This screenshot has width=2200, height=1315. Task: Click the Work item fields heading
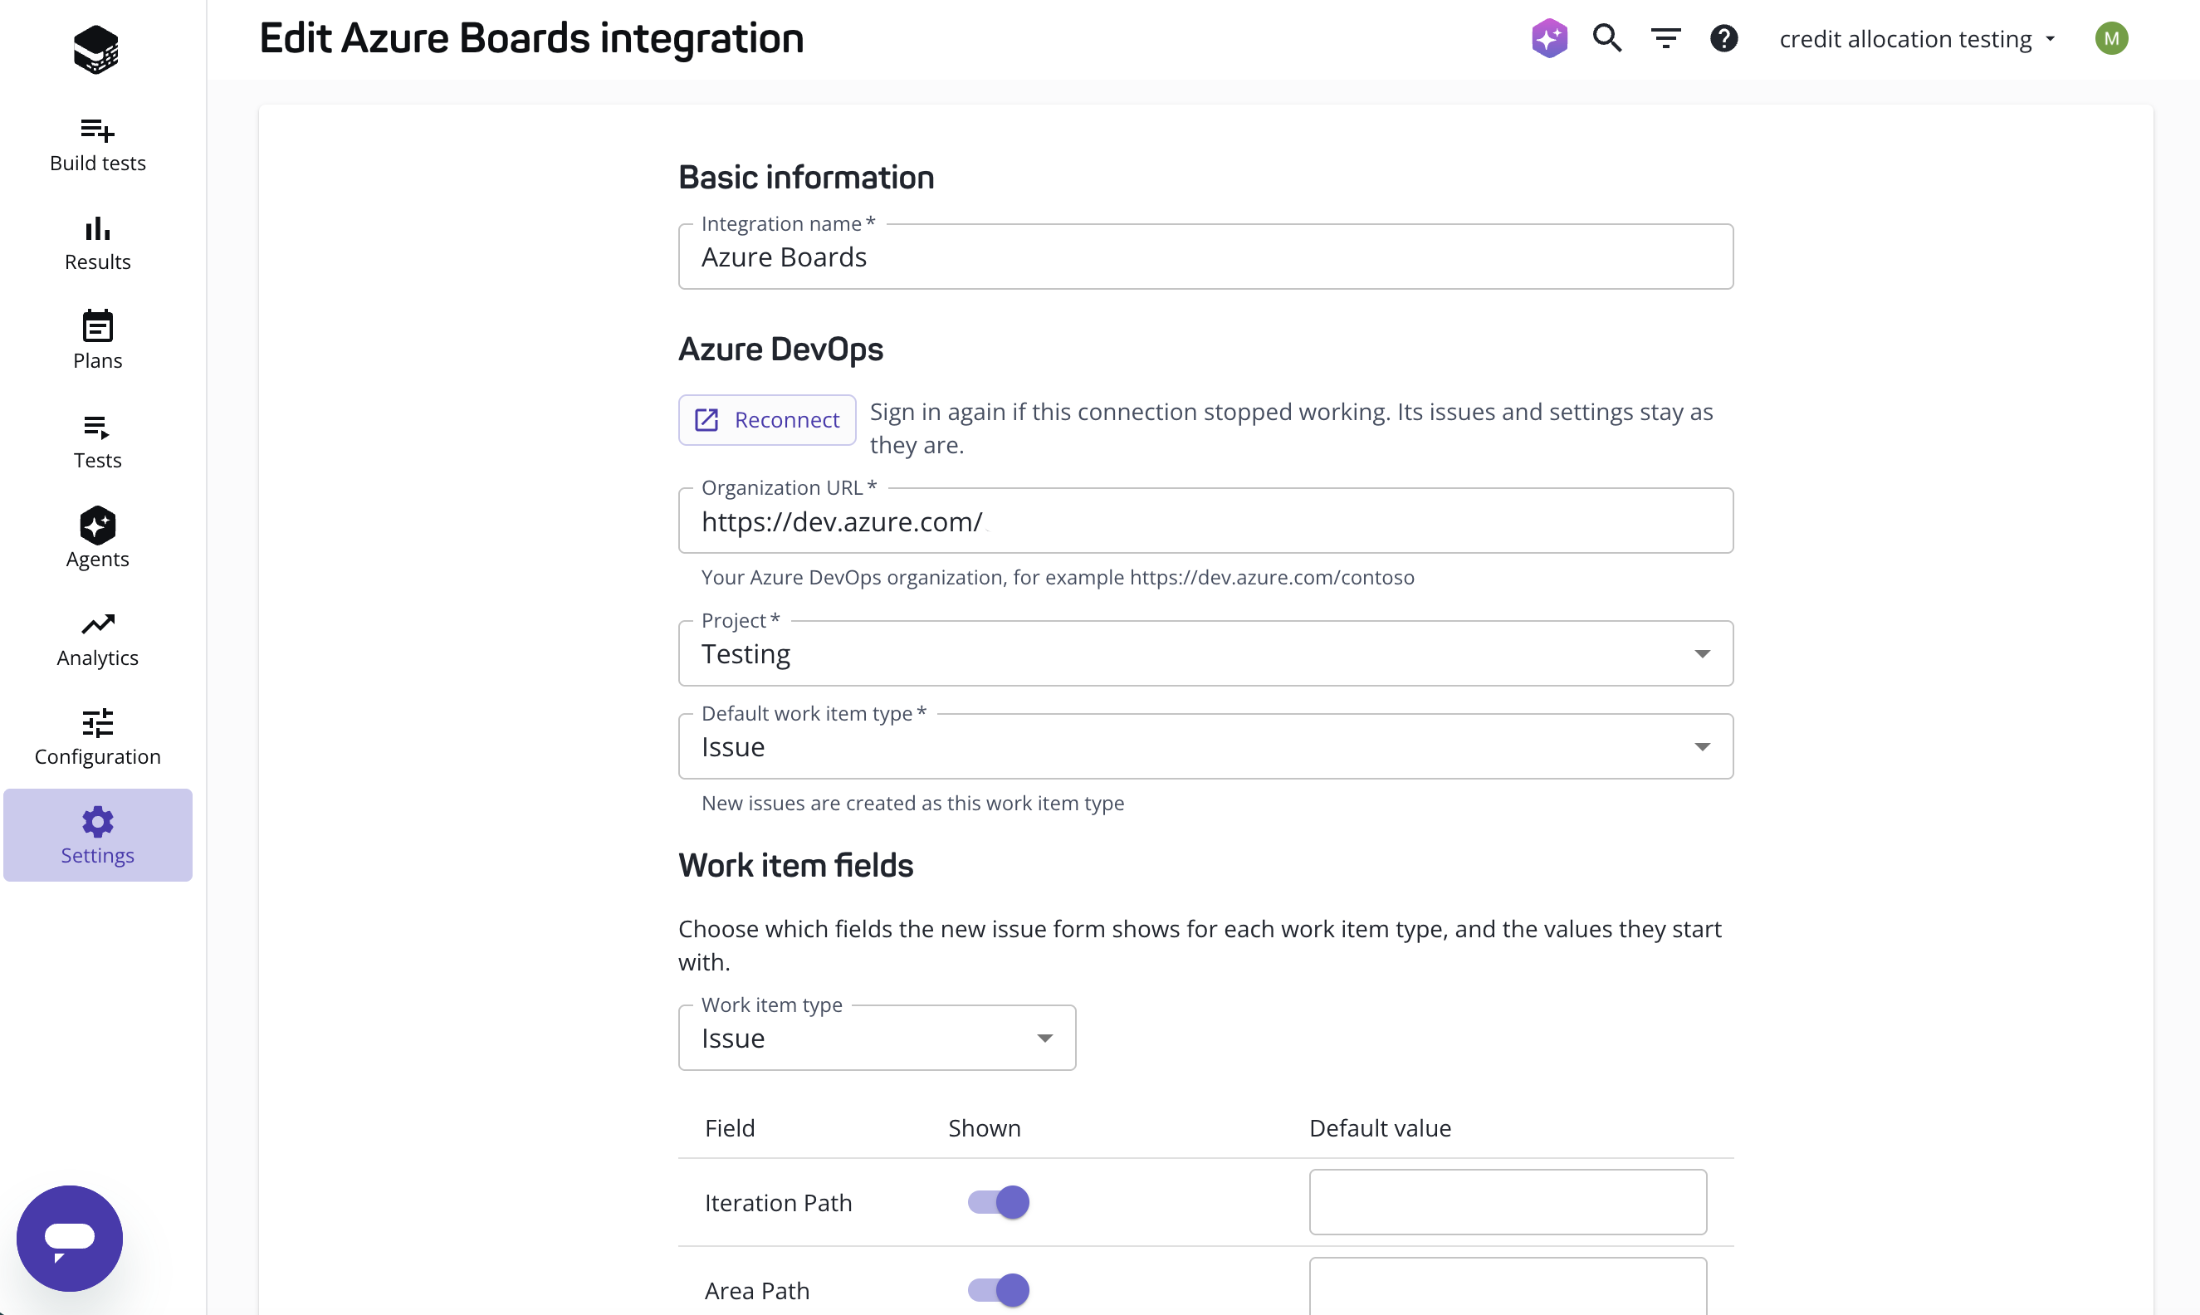[x=795, y=866]
